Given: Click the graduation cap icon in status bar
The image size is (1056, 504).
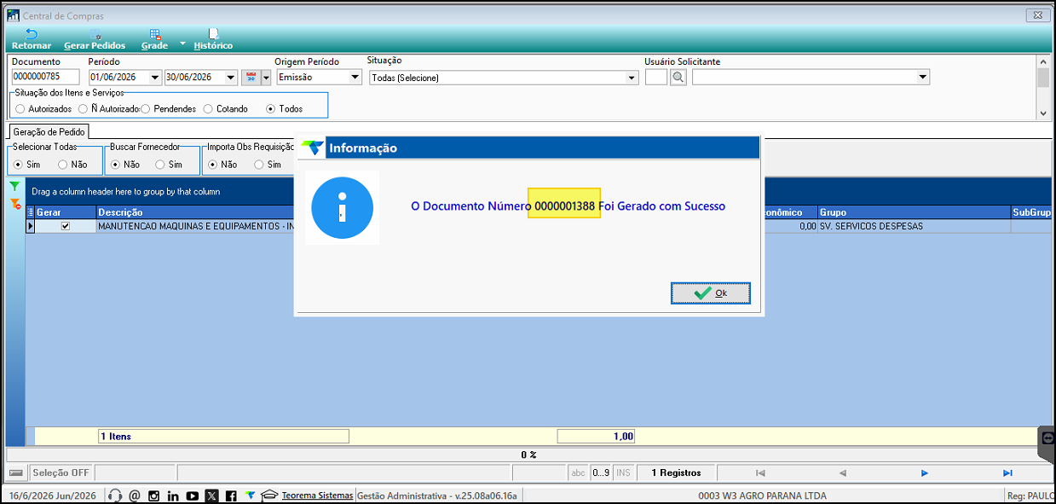Looking at the screenshot, I should click(x=269, y=495).
